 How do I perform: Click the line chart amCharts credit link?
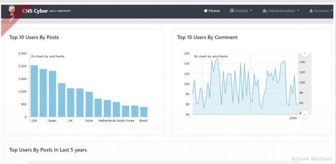click(x=211, y=56)
